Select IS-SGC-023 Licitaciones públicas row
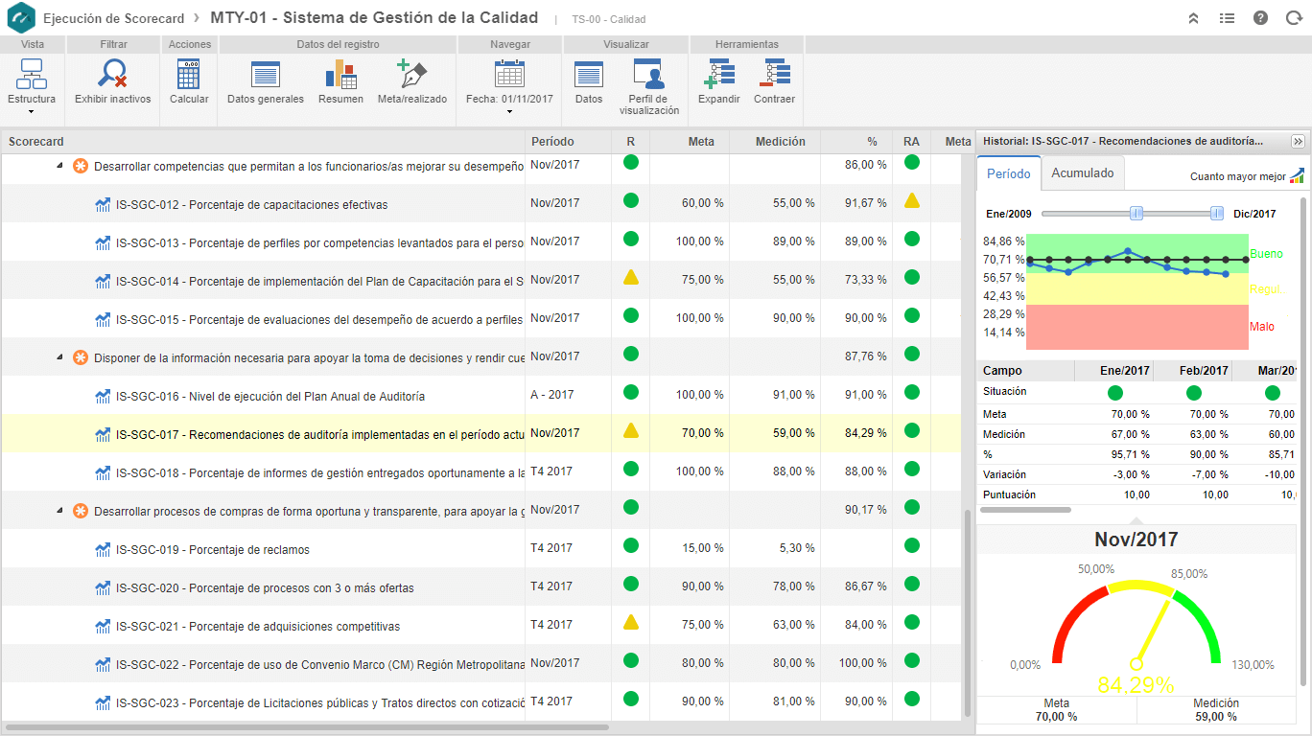This screenshot has height=736, width=1312. 480,701
